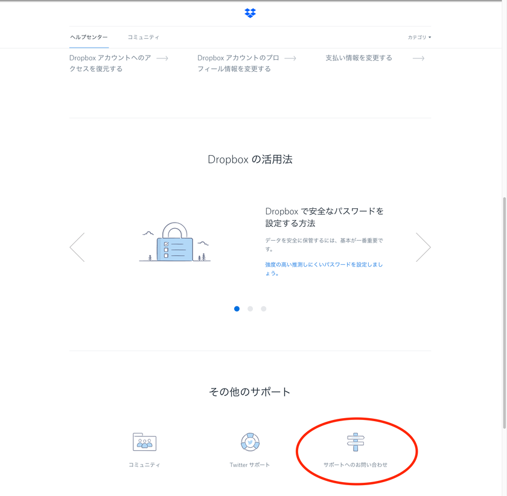This screenshot has width=507, height=496.
Task: Select the third carousel dot indicator
Action: 264,309
